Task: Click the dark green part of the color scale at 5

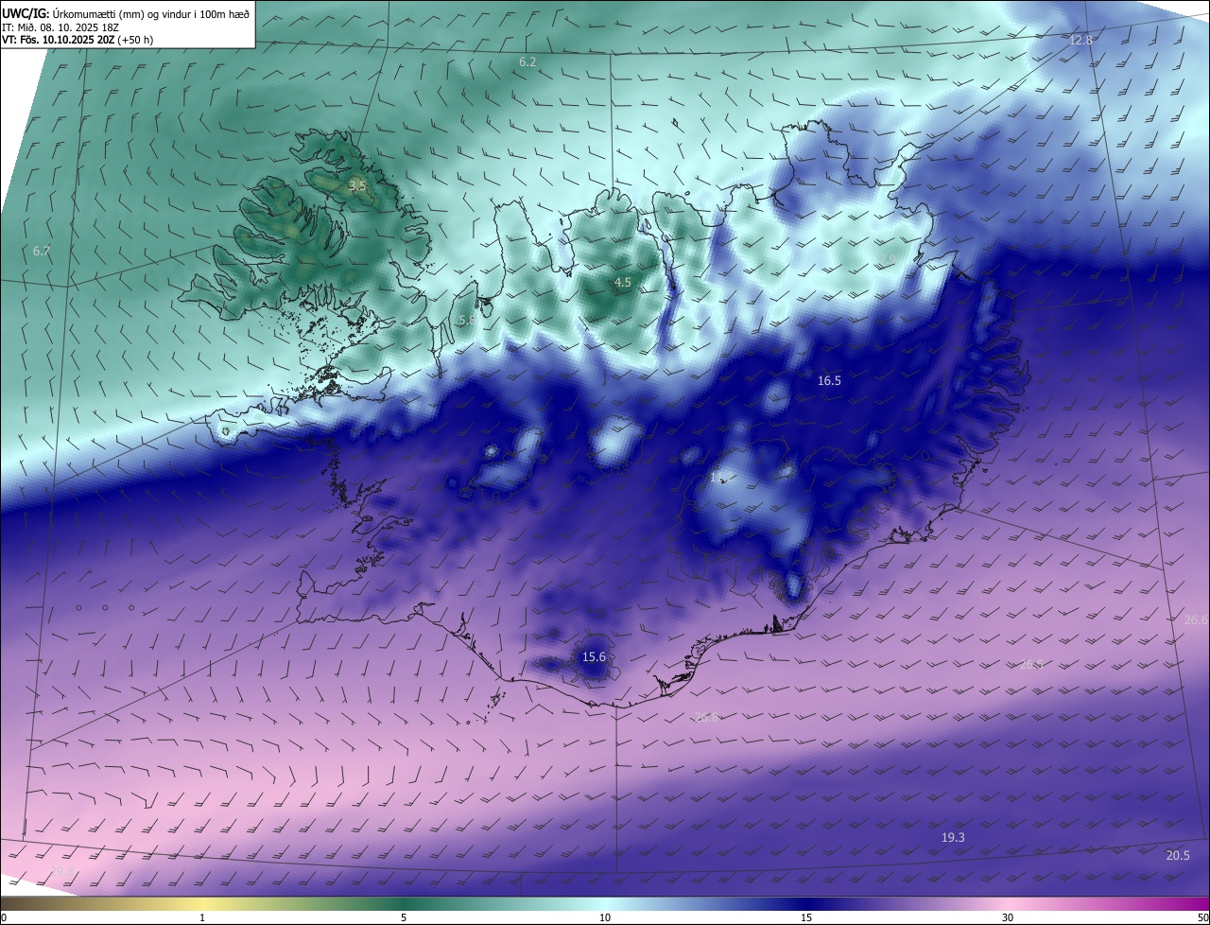Action: coord(404,903)
